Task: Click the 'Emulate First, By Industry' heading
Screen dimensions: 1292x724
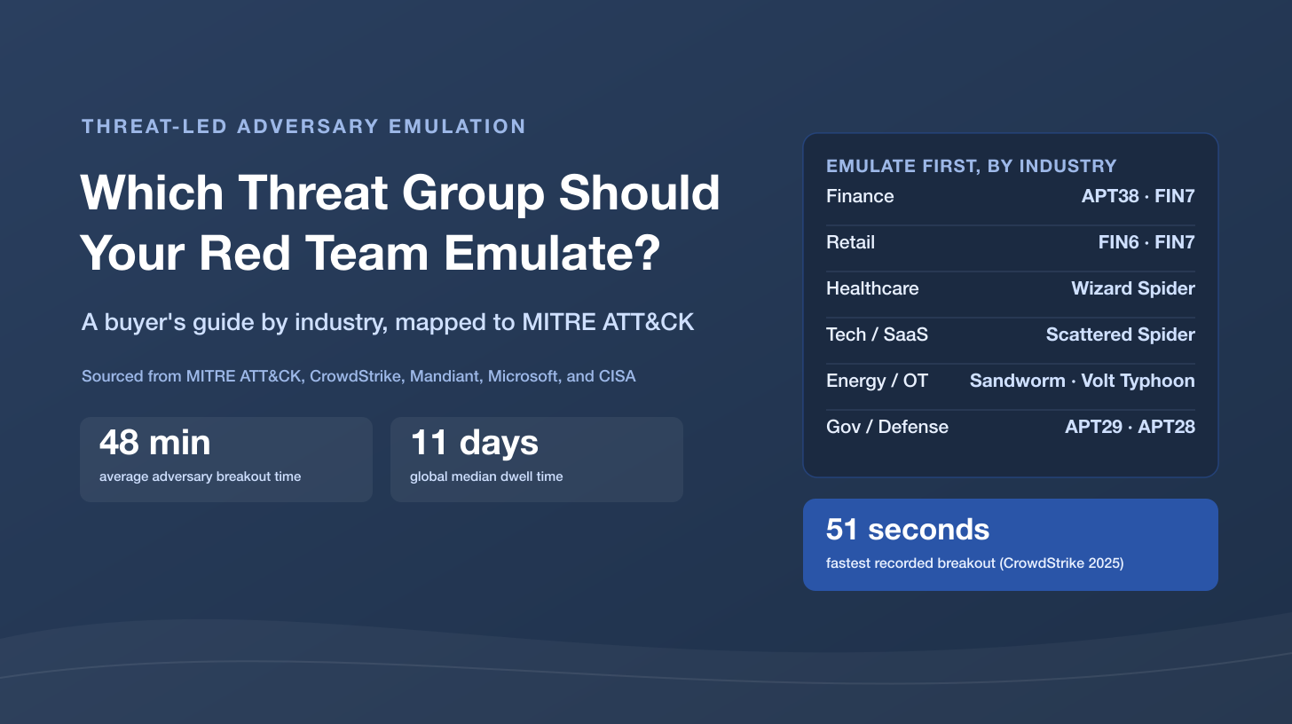Action: pyautogui.click(x=971, y=166)
